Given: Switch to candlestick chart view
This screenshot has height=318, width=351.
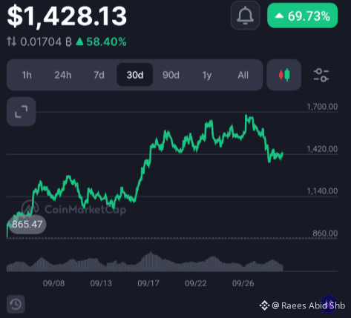Looking at the screenshot, I should [x=284, y=75].
